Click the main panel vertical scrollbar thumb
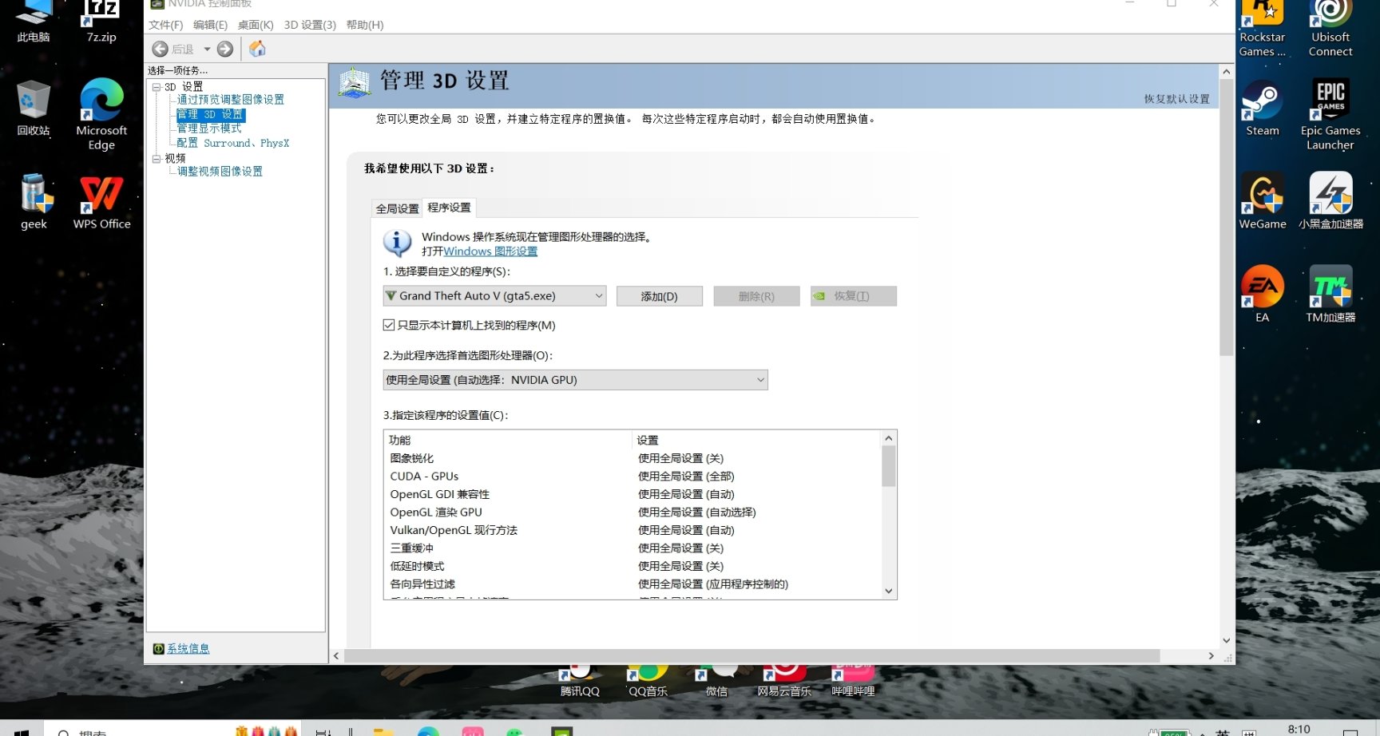Screen dimensions: 1380x736 (x=1227, y=217)
